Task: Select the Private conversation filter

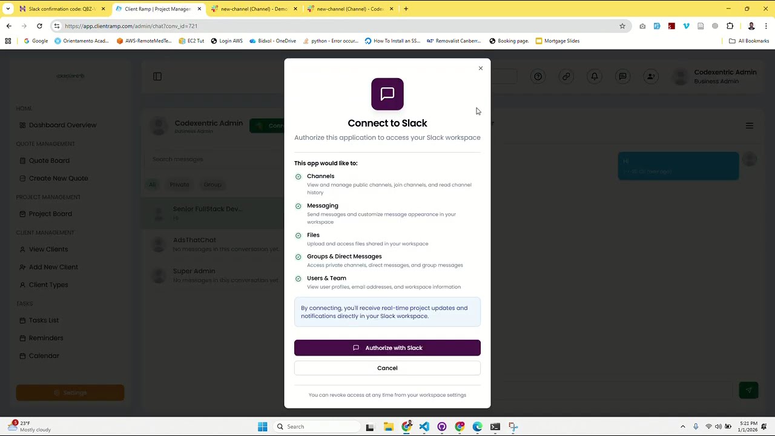Action: 179,185
